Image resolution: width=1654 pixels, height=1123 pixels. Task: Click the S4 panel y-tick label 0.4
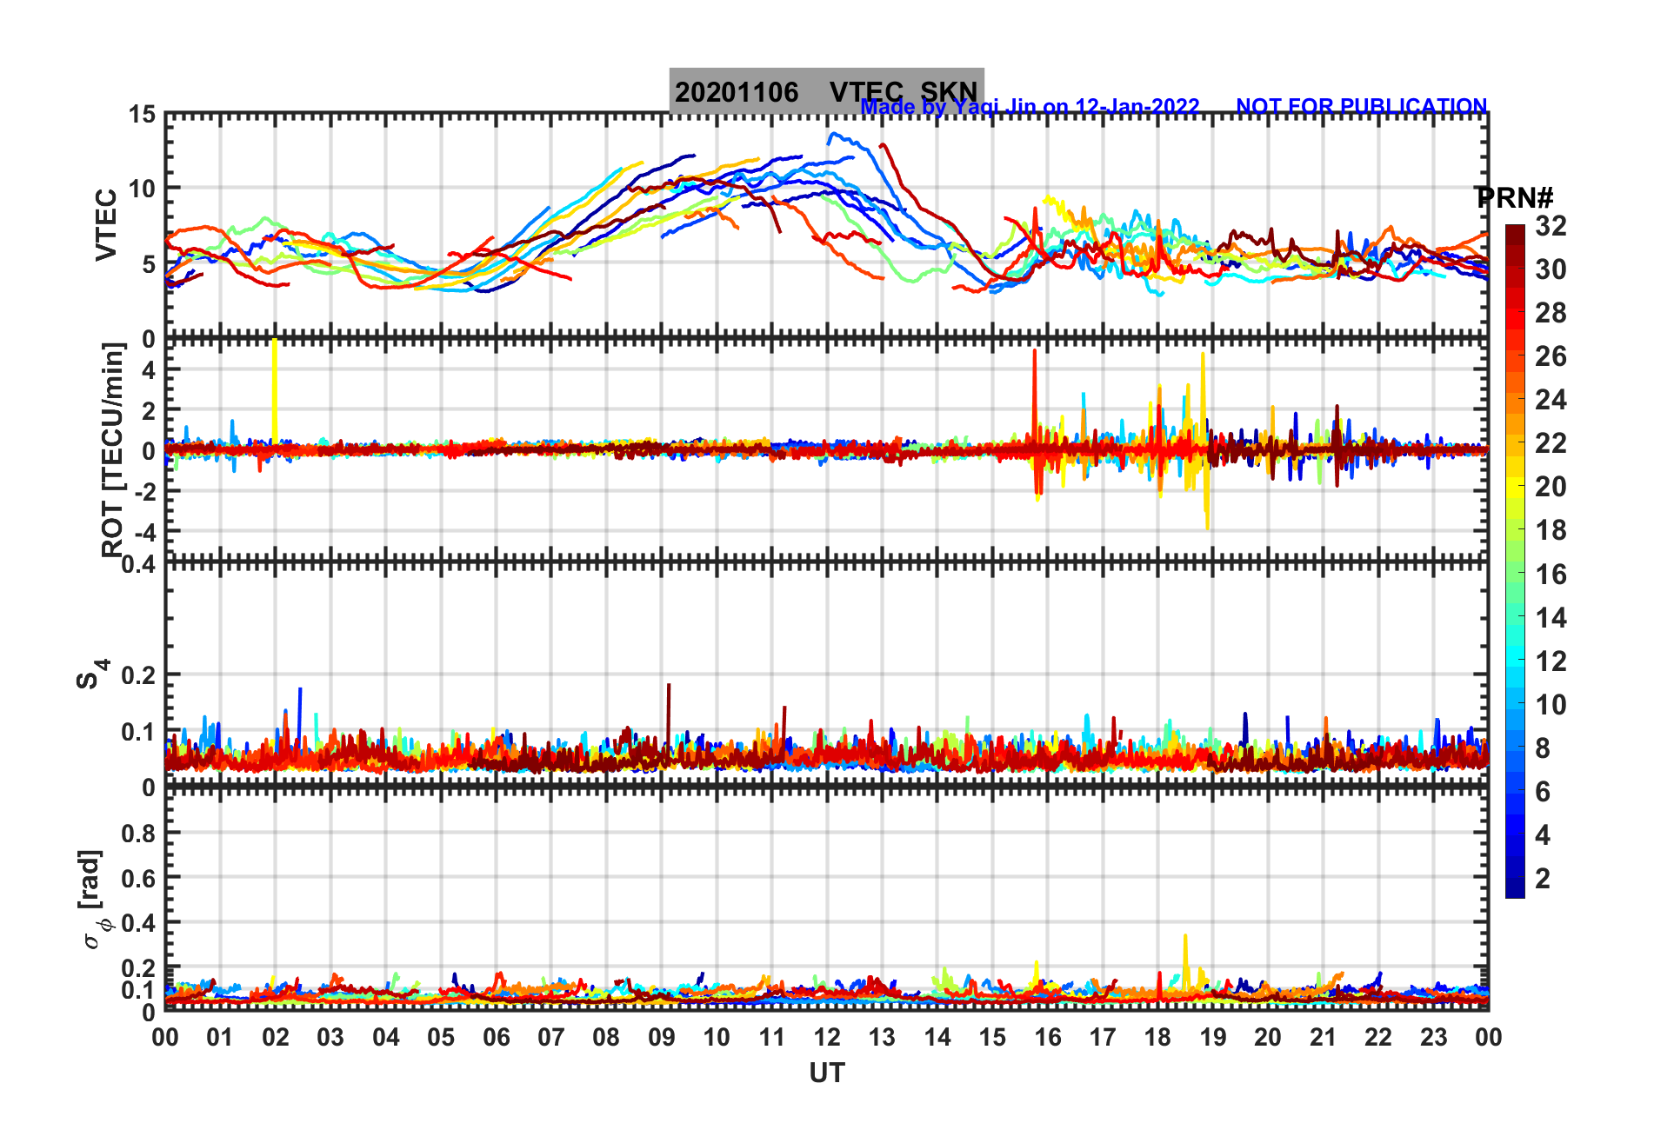[139, 565]
